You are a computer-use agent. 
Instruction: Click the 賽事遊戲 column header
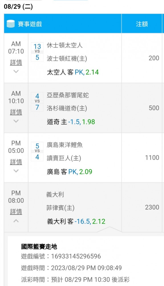pos(30,24)
